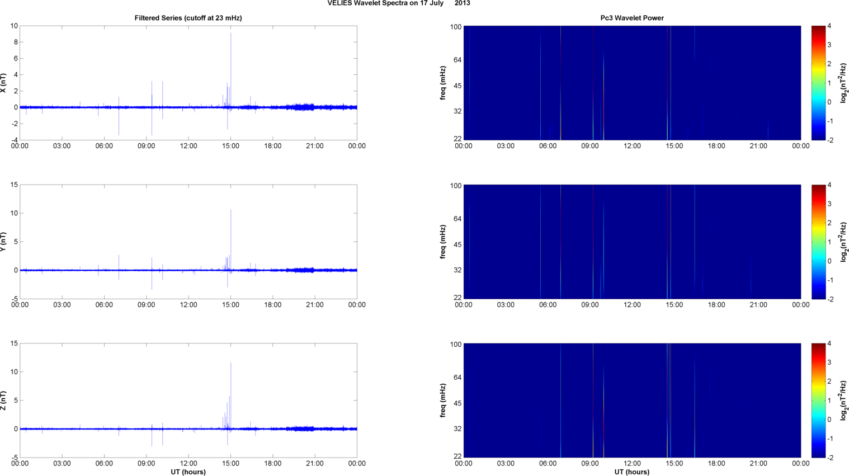Click the '-4' tick on the X (nT) axis
The width and height of the screenshot is (849, 476).
pos(14,140)
